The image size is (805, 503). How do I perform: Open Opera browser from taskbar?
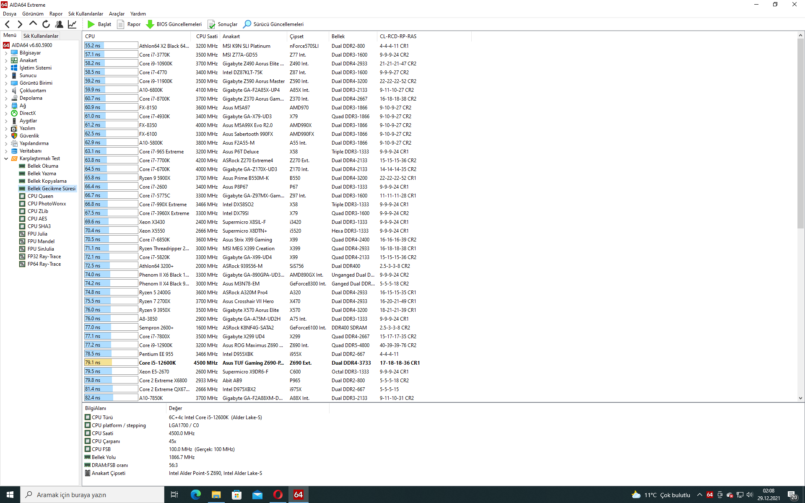point(278,495)
